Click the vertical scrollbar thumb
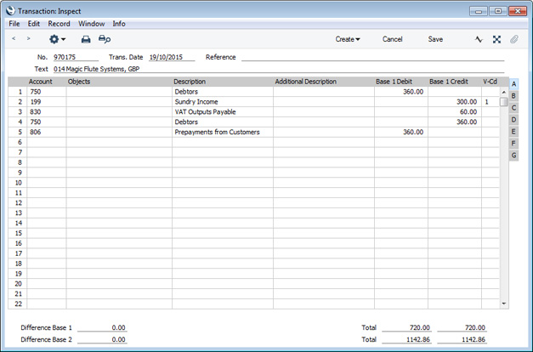The width and height of the screenshot is (533, 352). click(x=504, y=102)
